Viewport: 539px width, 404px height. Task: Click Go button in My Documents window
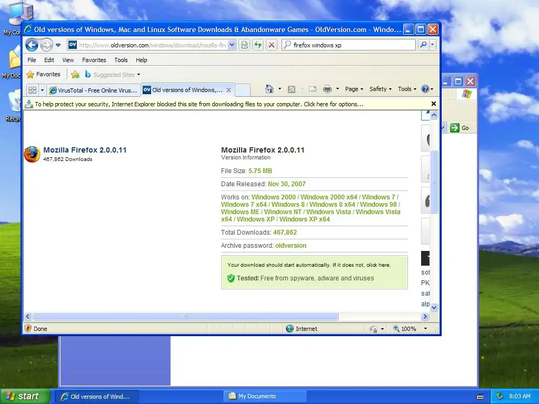(x=460, y=128)
